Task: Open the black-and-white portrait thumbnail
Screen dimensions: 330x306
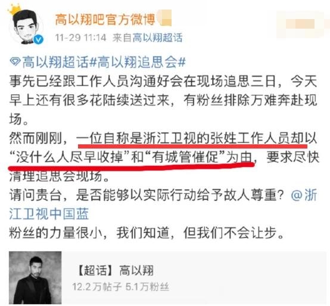Action: [35, 277]
